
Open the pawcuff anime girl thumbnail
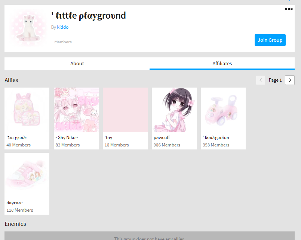point(174,110)
